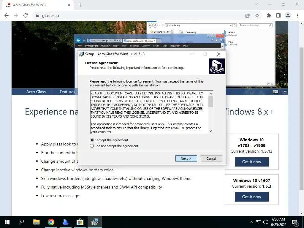Click blue app icon on the taskbar next to Chrome
304x228 pixels.
click(66, 222)
